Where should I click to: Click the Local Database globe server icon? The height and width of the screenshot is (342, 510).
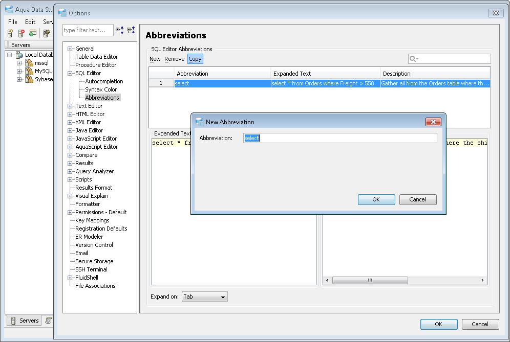pyautogui.click(x=19, y=55)
